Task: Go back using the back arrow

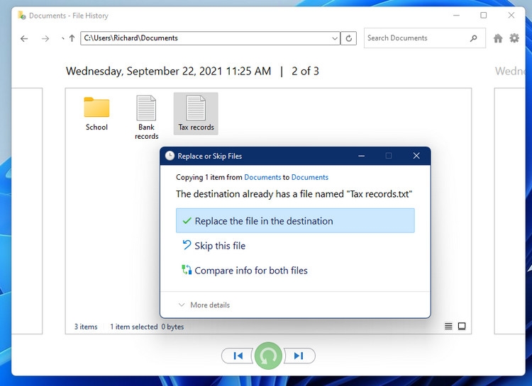Action: click(x=24, y=38)
